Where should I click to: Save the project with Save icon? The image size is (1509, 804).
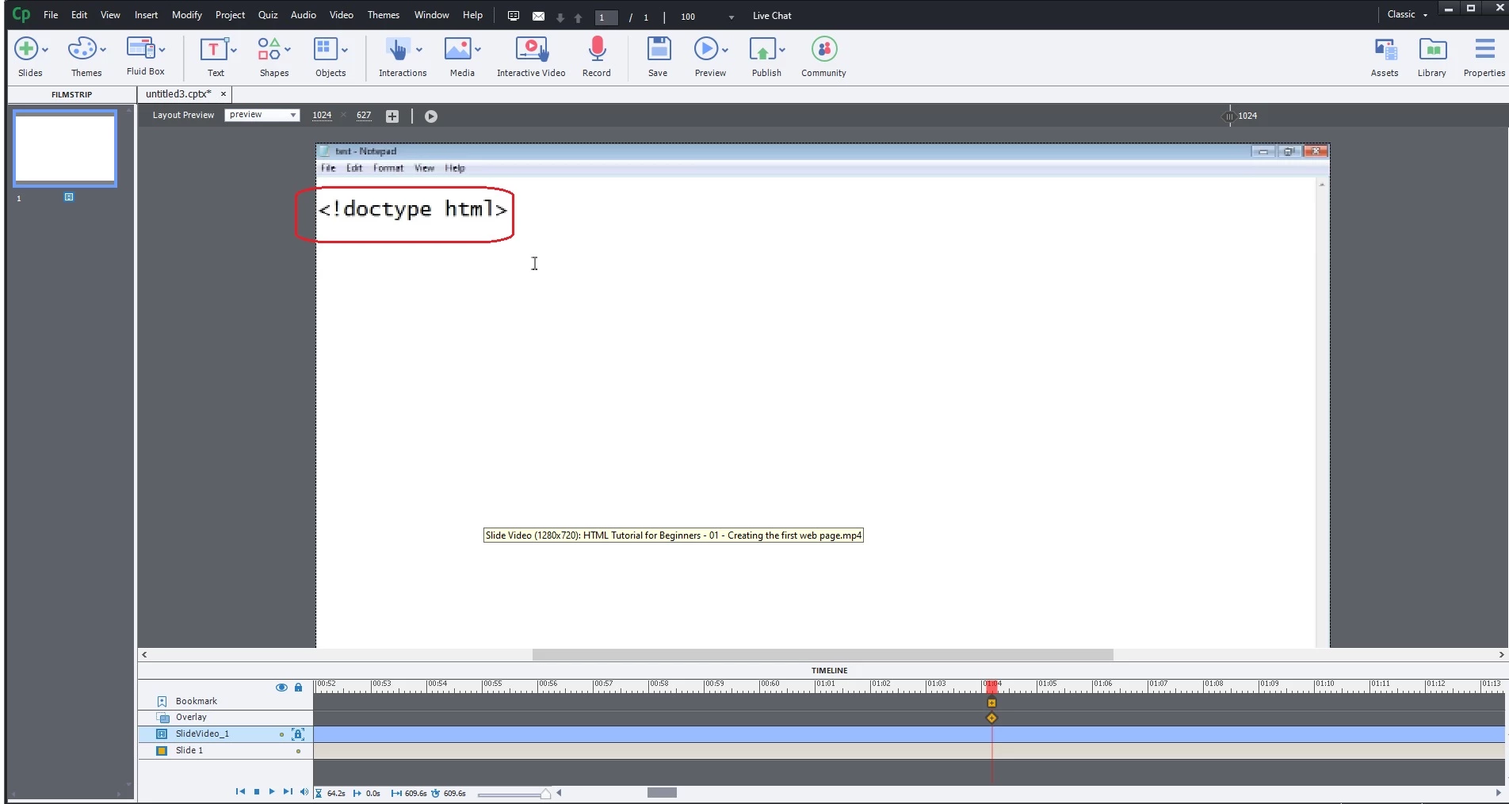click(658, 49)
